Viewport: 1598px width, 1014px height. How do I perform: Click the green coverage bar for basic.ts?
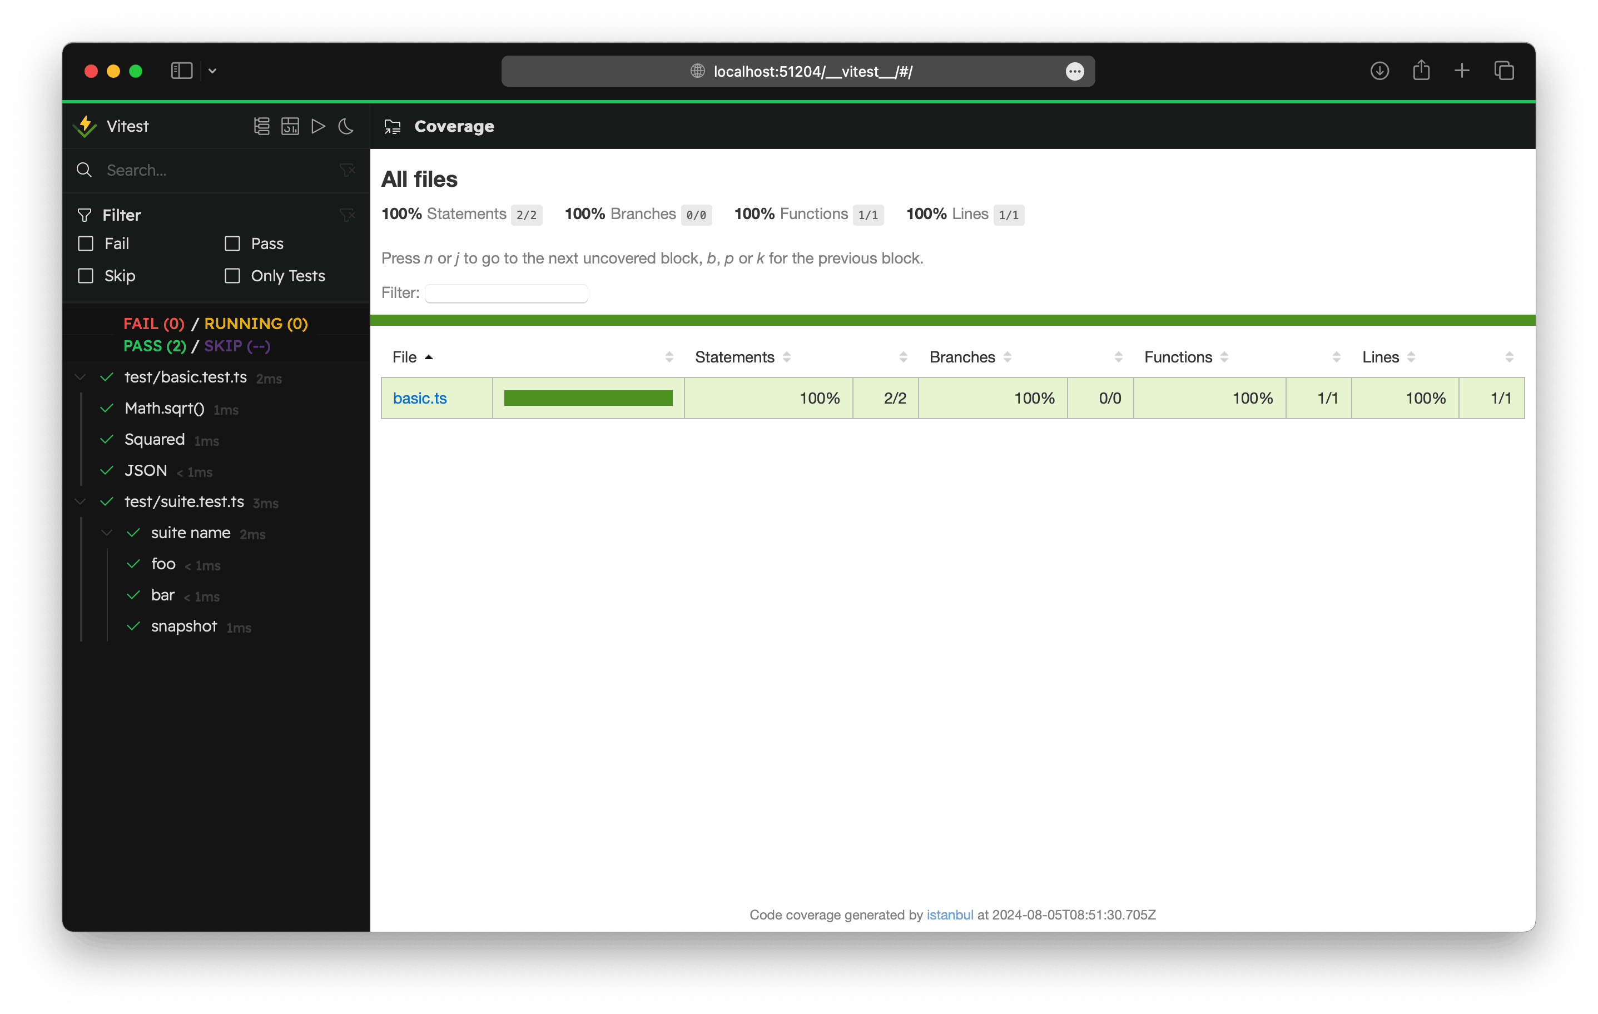click(x=587, y=397)
